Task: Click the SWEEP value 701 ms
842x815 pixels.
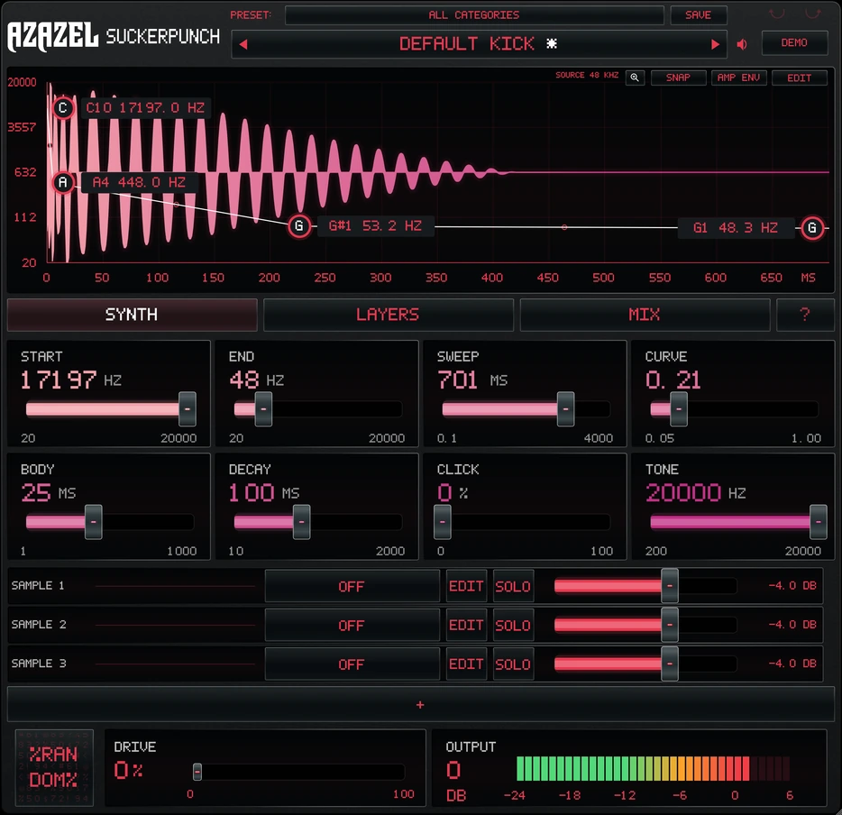Action: coord(472,380)
